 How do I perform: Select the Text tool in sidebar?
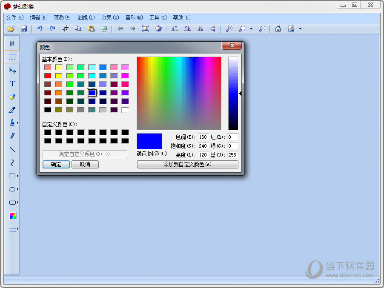tap(12, 84)
